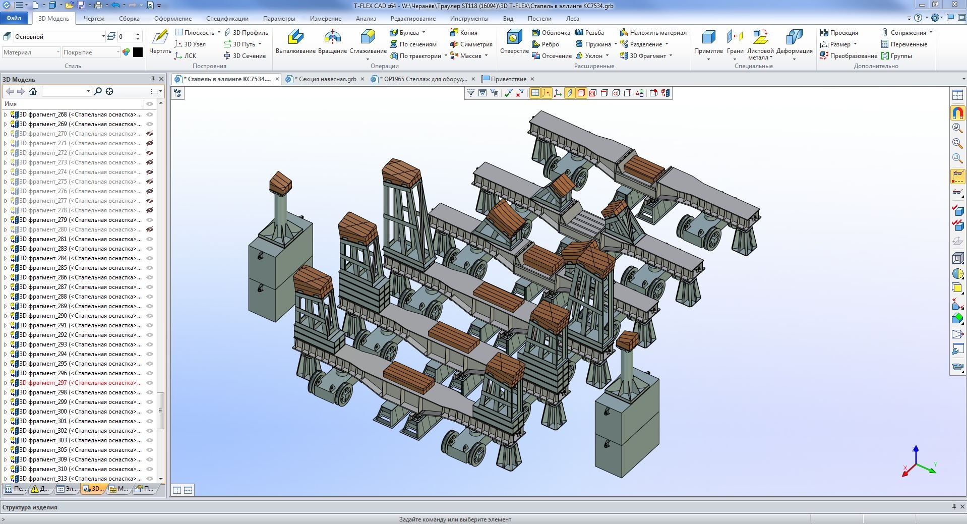Click the multicolor palette icon in Стиль

[x=126, y=52]
